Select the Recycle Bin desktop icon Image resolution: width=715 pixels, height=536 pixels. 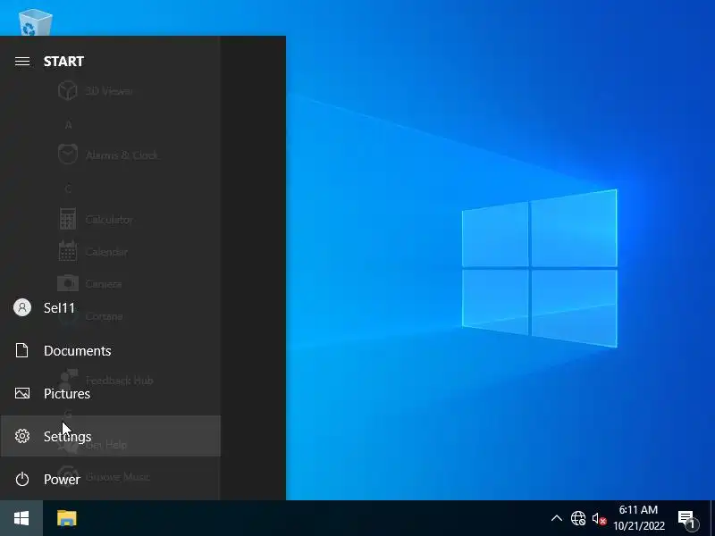coord(35,21)
